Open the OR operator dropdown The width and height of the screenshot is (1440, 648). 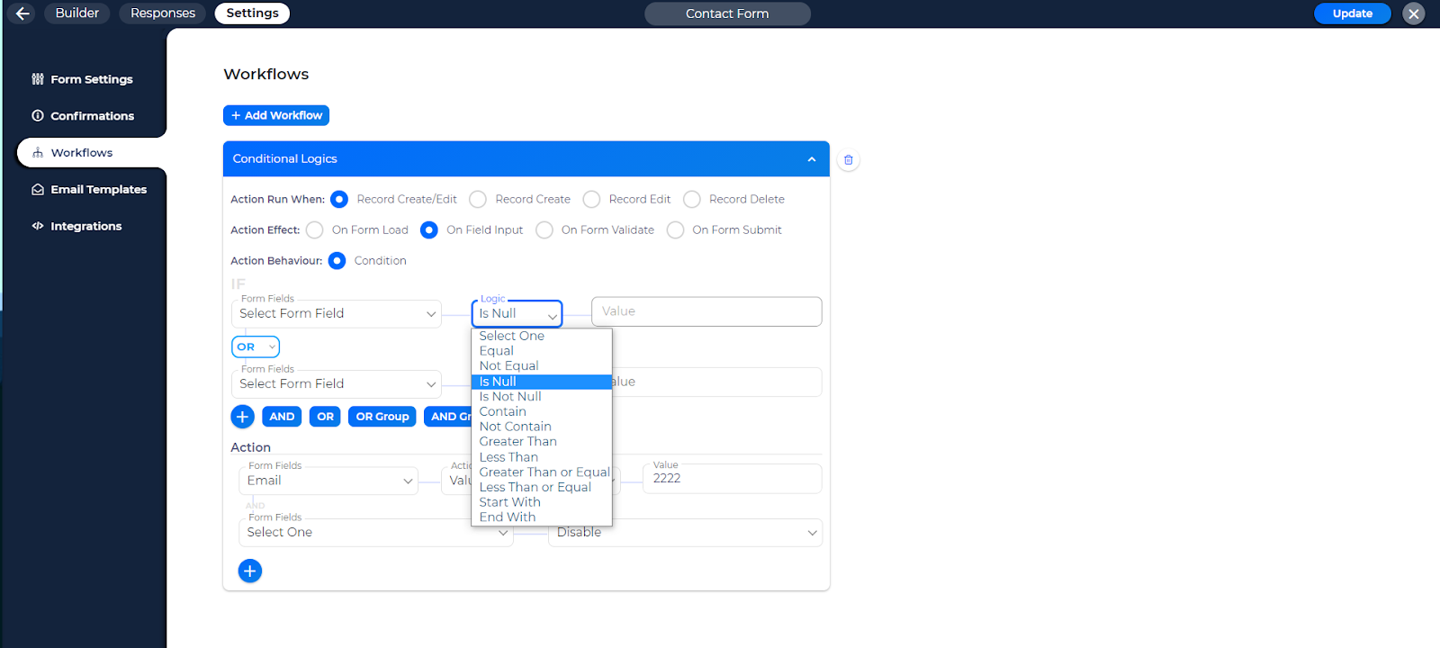coord(256,347)
